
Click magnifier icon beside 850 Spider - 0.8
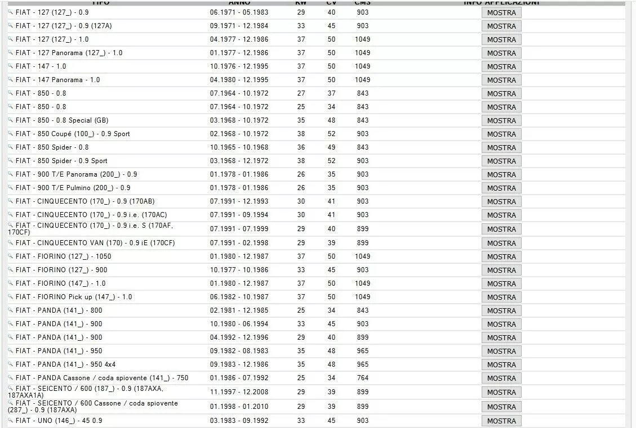click(11, 147)
